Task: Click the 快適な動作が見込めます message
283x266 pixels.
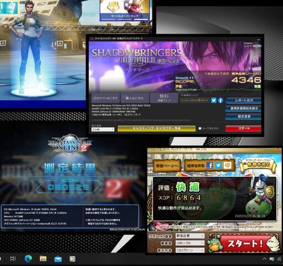Action: click(180, 208)
